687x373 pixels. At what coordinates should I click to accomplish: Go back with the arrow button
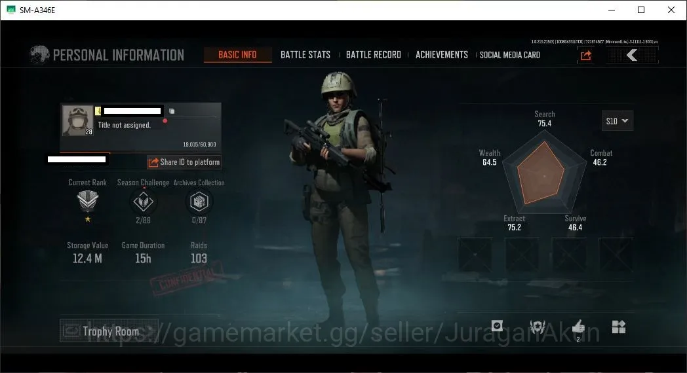click(x=632, y=55)
